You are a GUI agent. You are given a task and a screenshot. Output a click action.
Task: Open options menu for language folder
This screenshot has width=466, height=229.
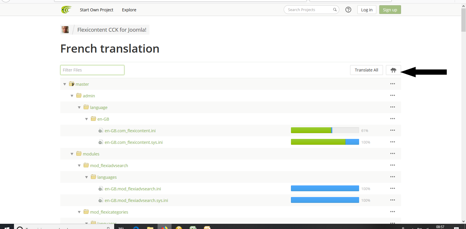coord(393,107)
